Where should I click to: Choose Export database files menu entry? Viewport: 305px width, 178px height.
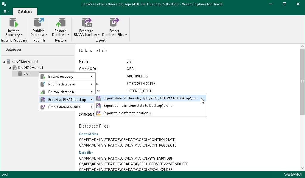(67, 107)
